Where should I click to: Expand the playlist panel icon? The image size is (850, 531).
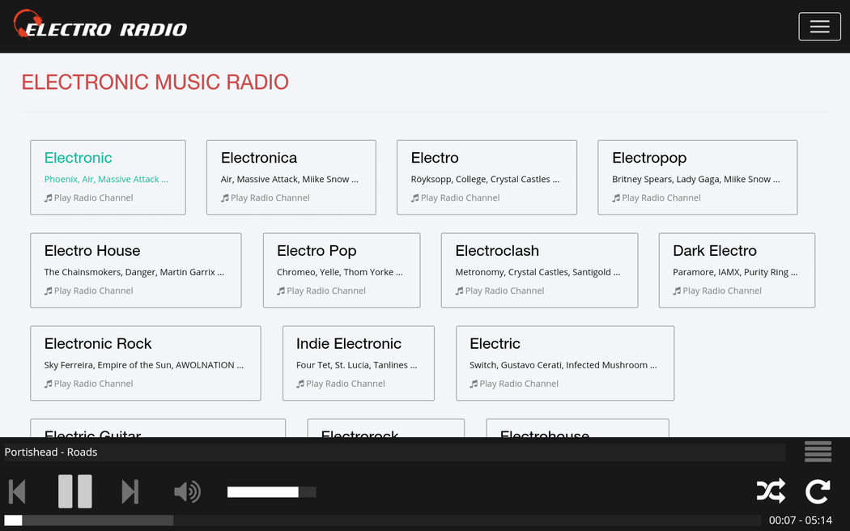click(818, 452)
